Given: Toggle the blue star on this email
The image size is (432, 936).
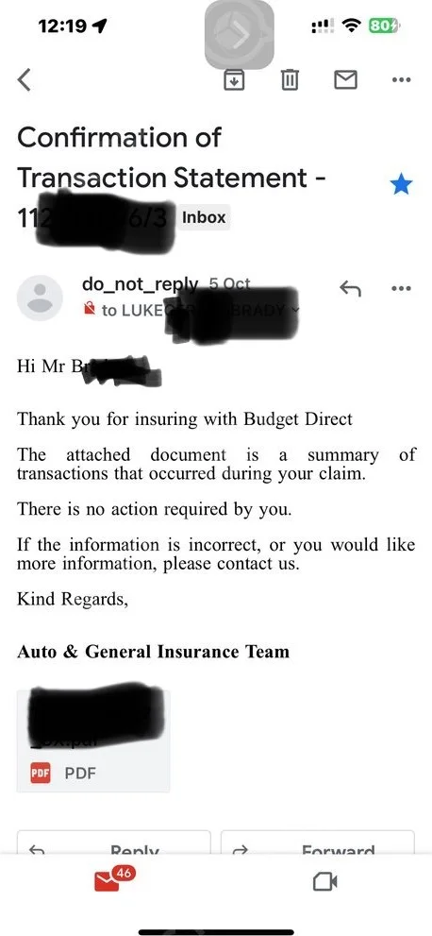Looking at the screenshot, I should point(401,185).
